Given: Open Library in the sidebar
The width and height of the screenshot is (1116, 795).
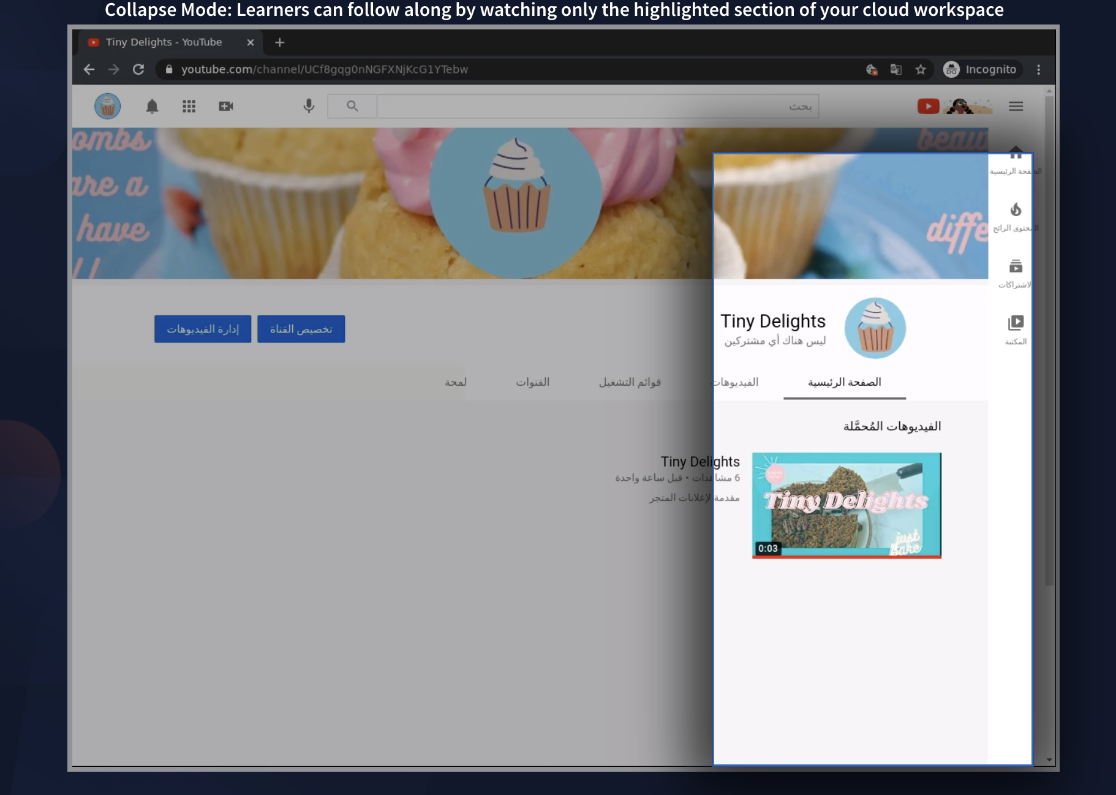Looking at the screenshot, I should (1016, 330).
